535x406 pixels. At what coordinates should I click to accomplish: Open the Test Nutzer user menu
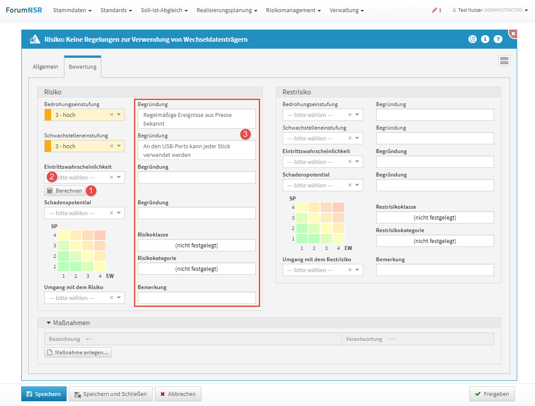pos(490,10)
